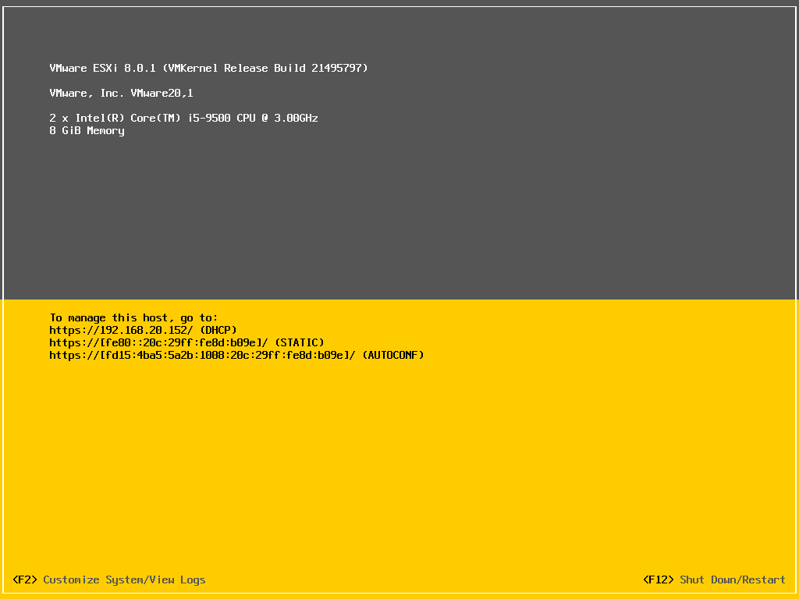Open the fd15 AUTOCONF IPv6 management address
This screenshot has width=799, height=599.
click(x=236, y=355)
